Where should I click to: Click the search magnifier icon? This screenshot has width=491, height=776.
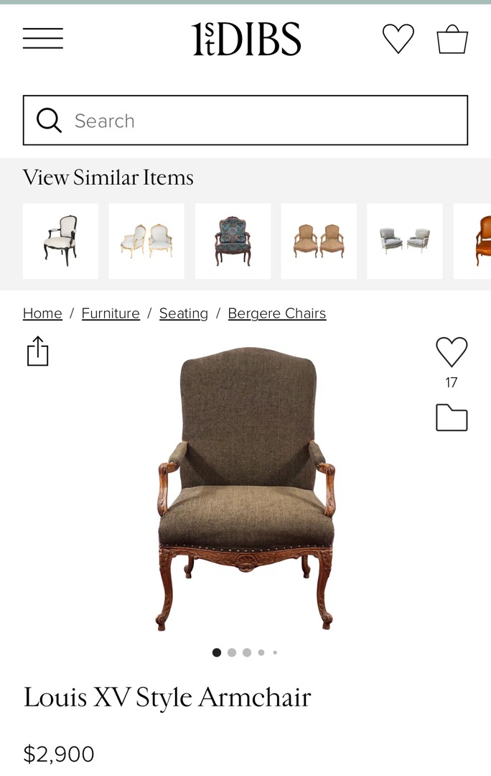tap(49, 120)
